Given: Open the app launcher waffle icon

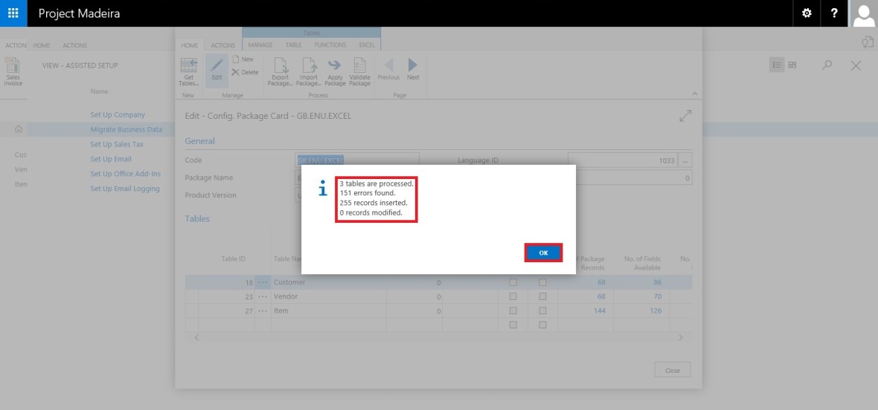Looking at the screenshot, I should coord(13,13).
